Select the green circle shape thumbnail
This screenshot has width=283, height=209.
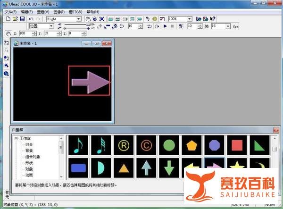pos(169,145)
